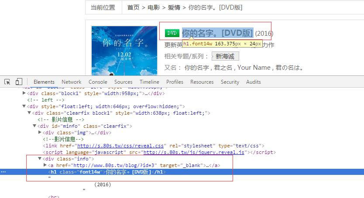The width and height of the screenshot is (364, 198).
Task: Click the 电影 breadcrumb link
Action: 154,8
